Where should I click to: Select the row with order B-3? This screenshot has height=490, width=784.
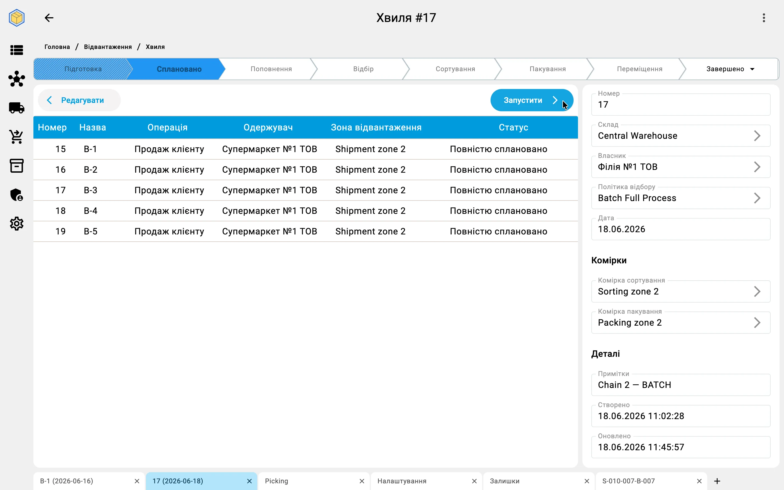point(306,190)
